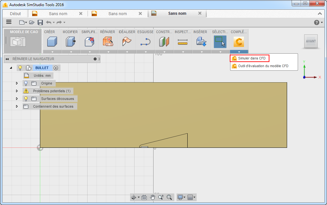Open the Inspecter dropdown arrow
Viewport: 327px width, 205px height.
(x=183, y=52)
